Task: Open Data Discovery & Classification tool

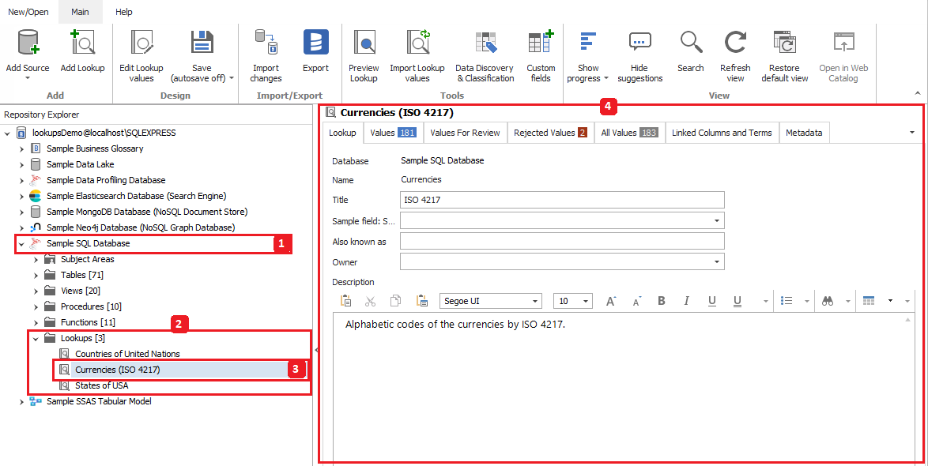Action: point(485,43)
